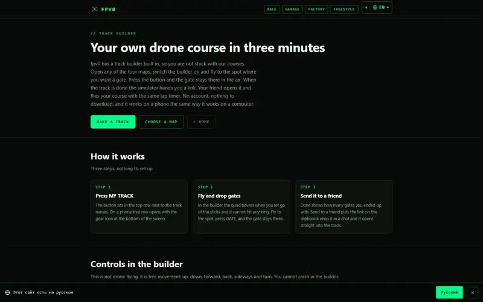Click the paragraph starting 'fpv0 has a track builder'
This screenshot has width=483, height=302.
pos(173,84)
